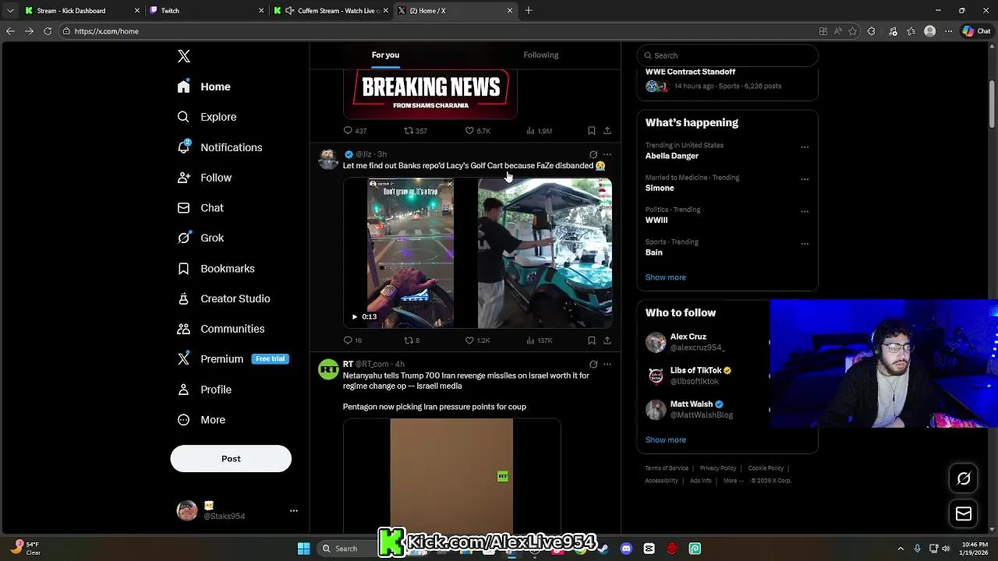Open options for Simone trend
Screen dimensions: 998x561
click(x=805, y=179)
